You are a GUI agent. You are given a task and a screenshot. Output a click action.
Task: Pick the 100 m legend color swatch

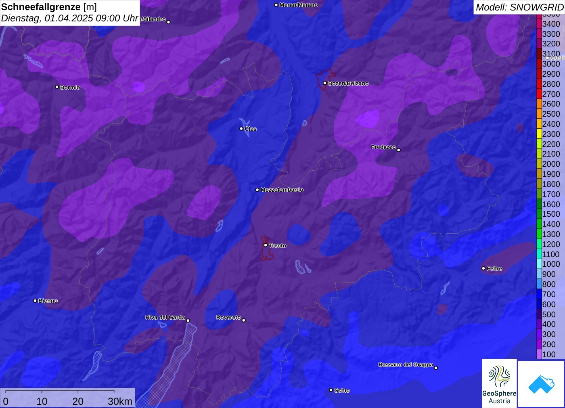point(539,354)
